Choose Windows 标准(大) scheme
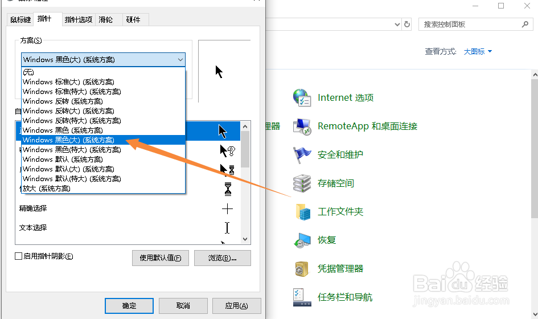538x319 pixels. coord(103,81)
